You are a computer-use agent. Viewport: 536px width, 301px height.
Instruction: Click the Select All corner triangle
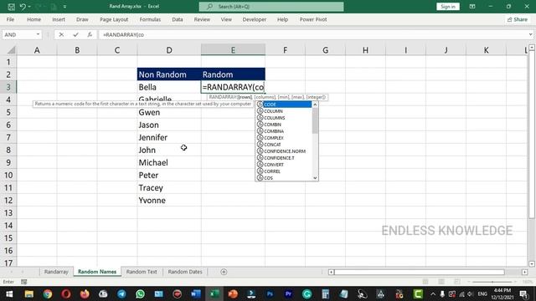pos(11,50)
